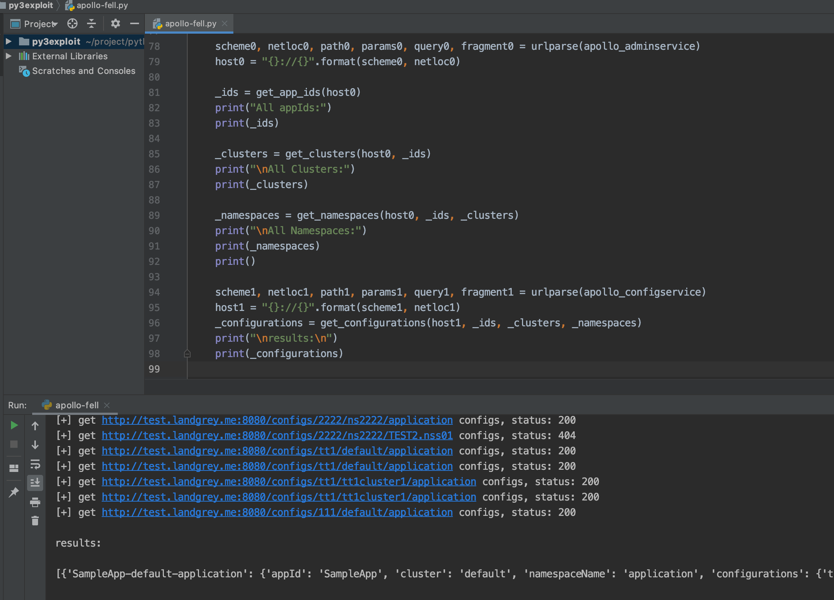Print the console output with printer icon
Viewport: 834px width, 600px height.
tap(35, 502)
